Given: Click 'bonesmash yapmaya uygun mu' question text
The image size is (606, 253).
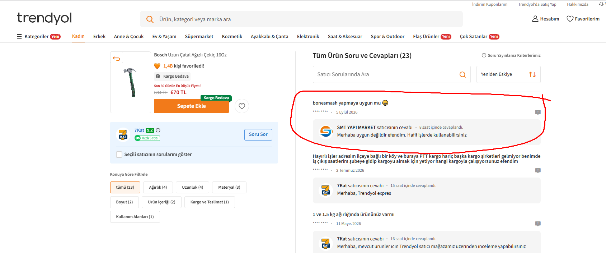Looking at the screenshot, I should pyautogui.click(x=347, y=103).
